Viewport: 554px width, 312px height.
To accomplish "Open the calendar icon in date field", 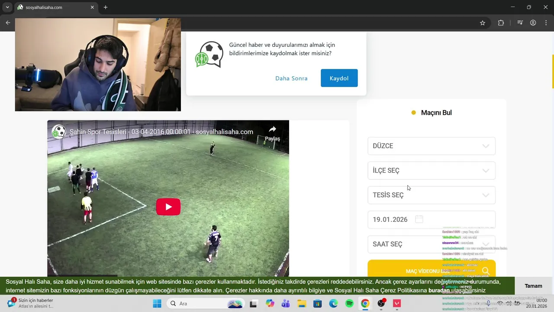I will [419, 219].
